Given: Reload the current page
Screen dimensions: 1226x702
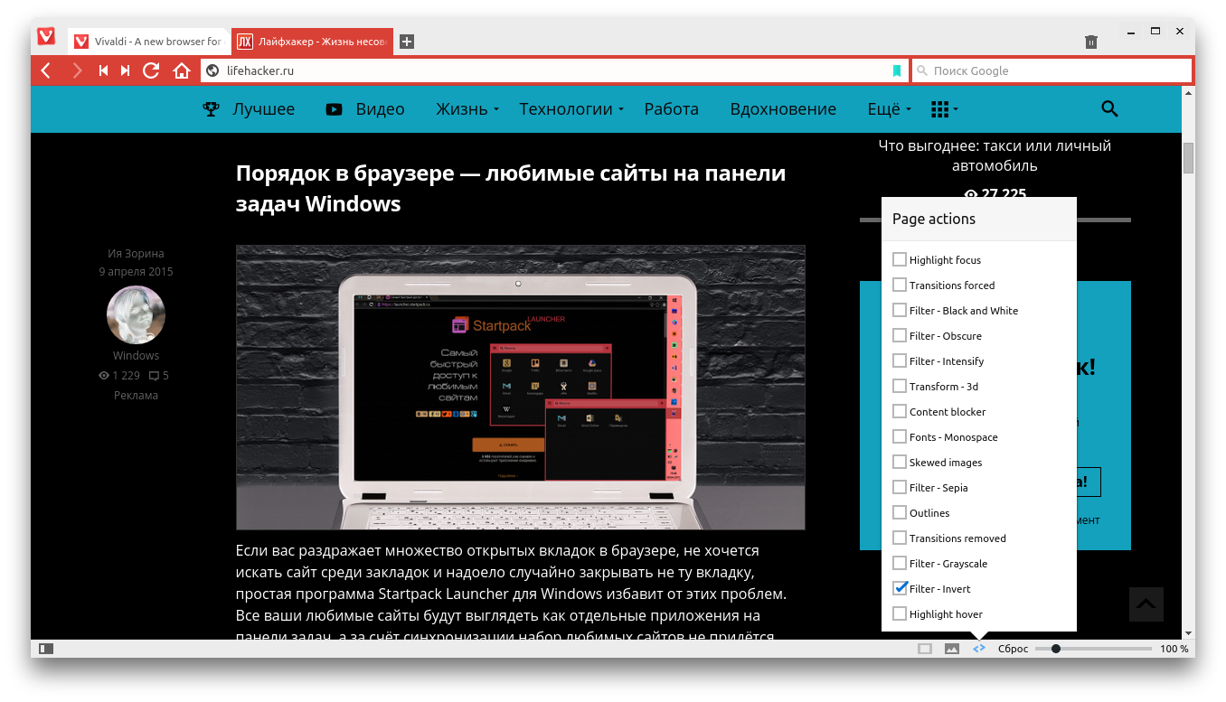Looking at the screenshot, I should click(151, 70).
